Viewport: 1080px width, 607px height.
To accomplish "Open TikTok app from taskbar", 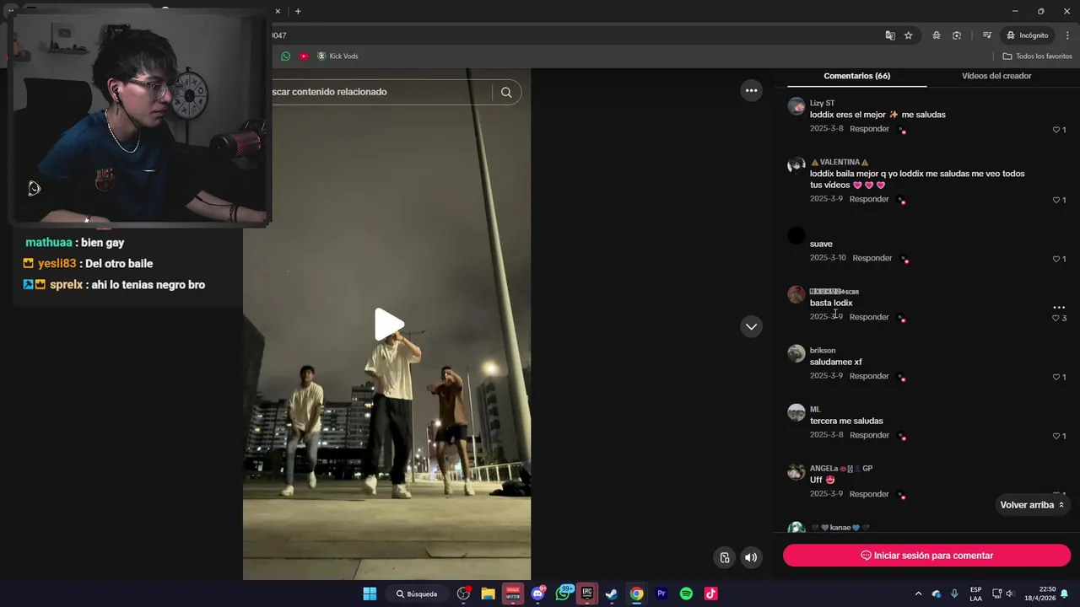I will pos(711,594).
